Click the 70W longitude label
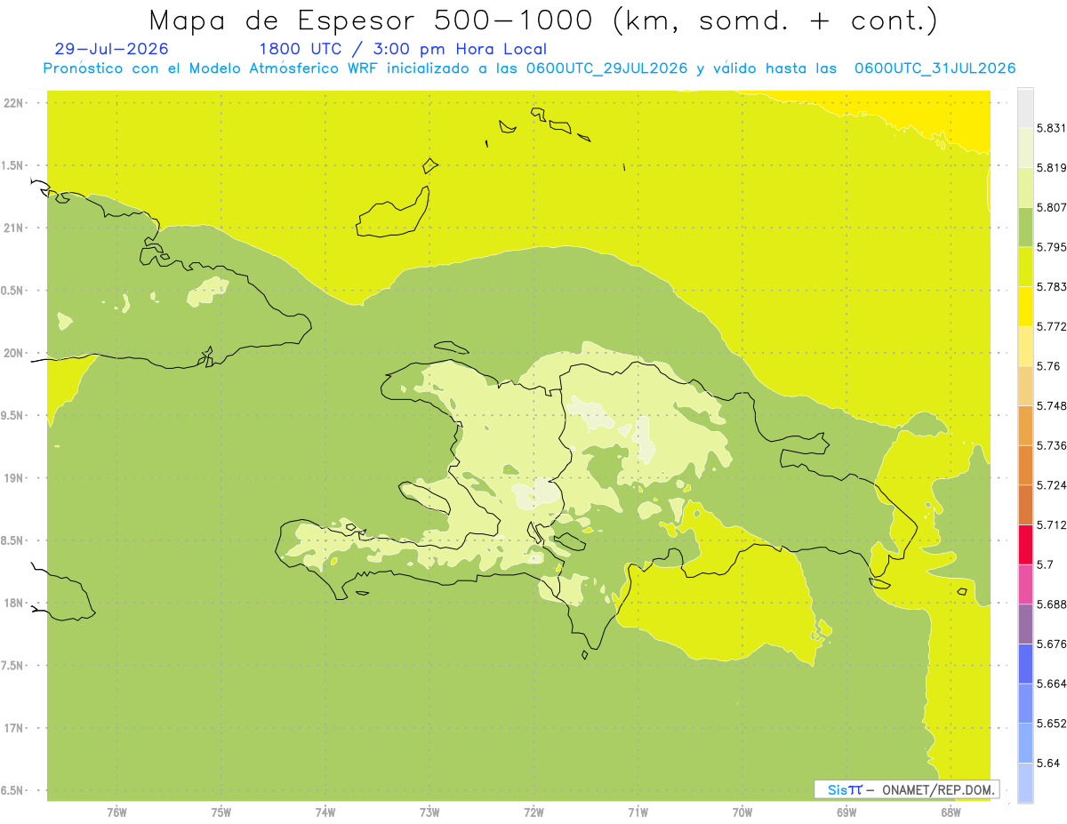 [x=742, y=812]
